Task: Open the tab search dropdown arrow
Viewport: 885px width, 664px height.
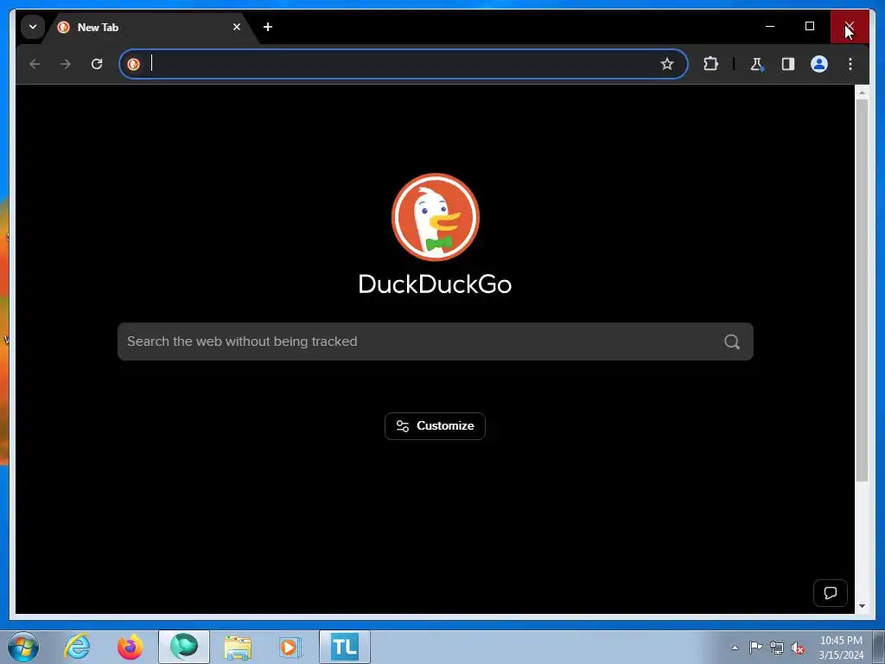Action: tap(33, 27)
